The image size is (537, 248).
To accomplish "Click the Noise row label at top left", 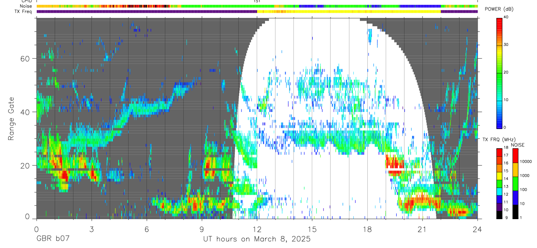I will tap(26, 6).
